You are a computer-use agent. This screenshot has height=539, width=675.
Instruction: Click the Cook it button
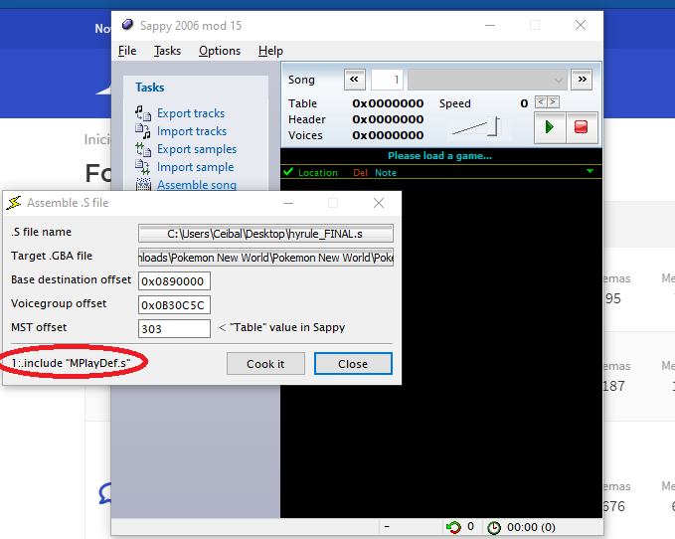pos(265,364)
